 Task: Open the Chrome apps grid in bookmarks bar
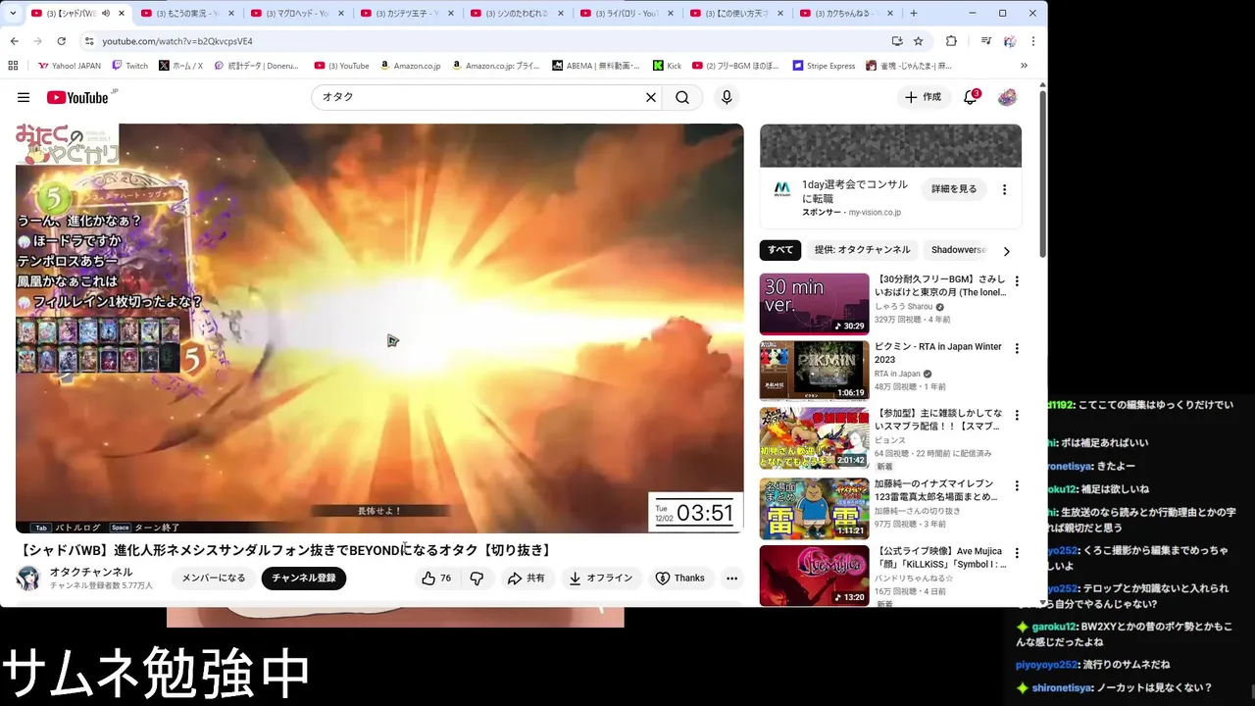click(13, 66)
